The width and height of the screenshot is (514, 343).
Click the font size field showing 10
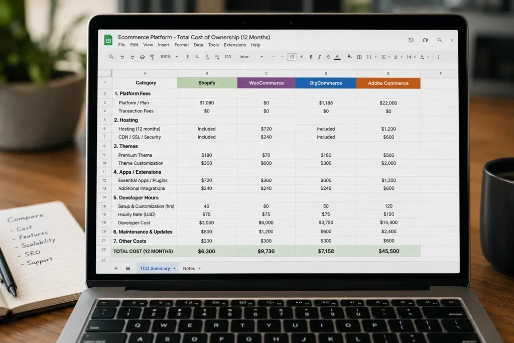click(292, 57)
